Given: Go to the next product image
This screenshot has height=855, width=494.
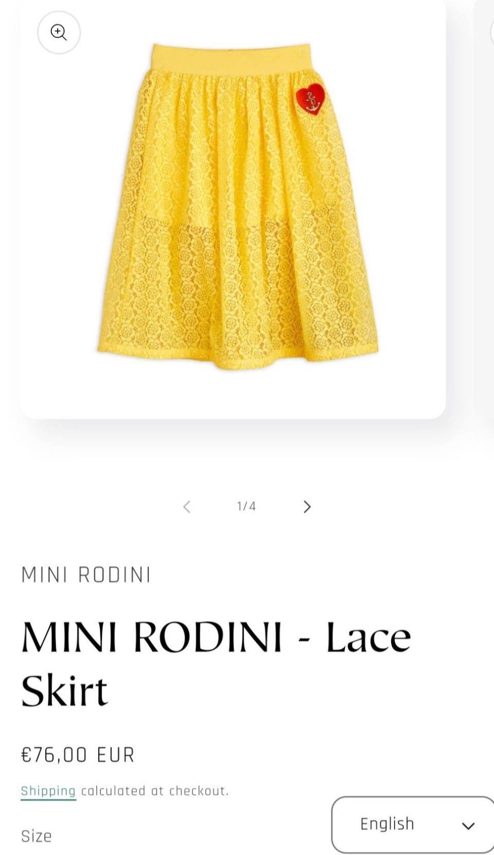Looking at the screenshot, I should pyautogui.click(x=307, y=507).
